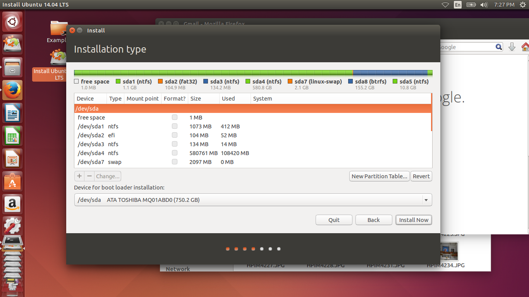Open the network wifi indicator in top panel
This screenshot has height=297, width=529.
click(445, 5)
